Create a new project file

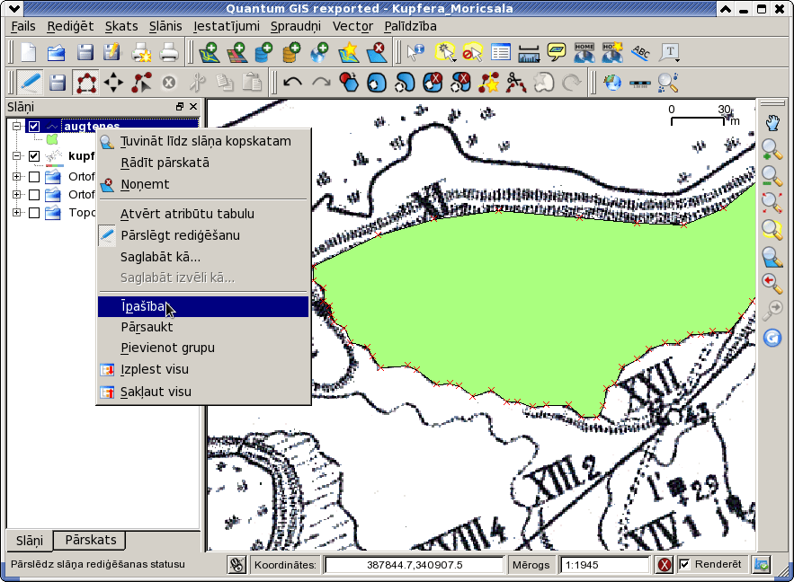pos(29,52)
